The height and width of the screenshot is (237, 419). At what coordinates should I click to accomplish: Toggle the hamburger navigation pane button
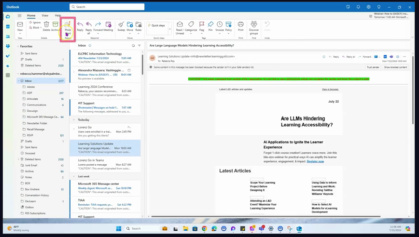[x=19, y=15]
